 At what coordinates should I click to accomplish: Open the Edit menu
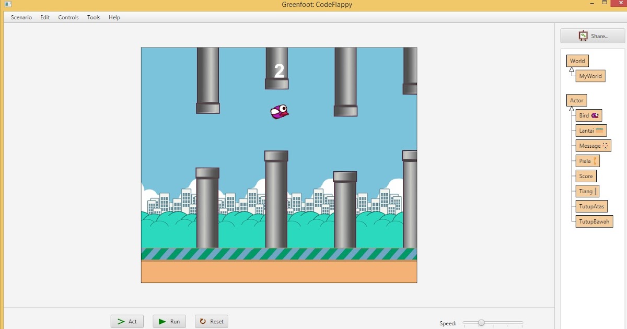click(x=45, y=17)
